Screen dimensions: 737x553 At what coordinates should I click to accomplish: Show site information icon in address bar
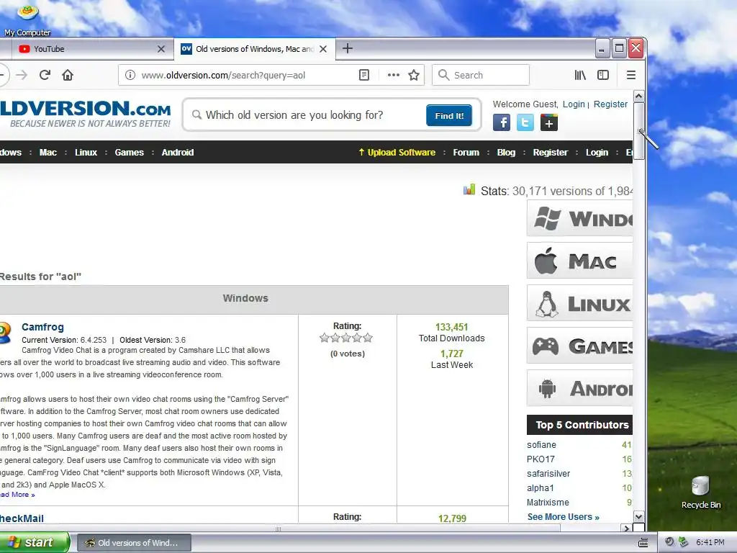click(x=130, y=75)
